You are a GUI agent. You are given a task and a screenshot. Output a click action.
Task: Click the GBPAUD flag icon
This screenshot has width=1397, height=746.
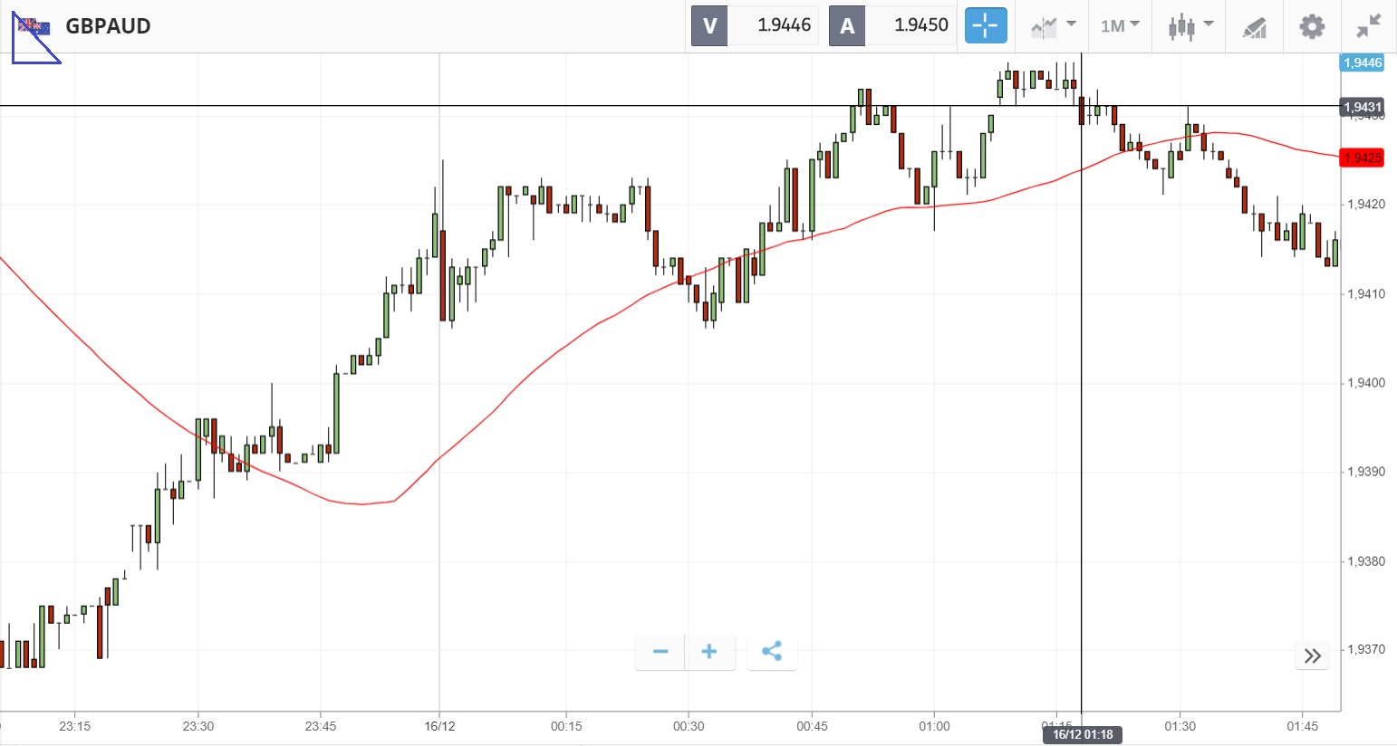[34, 26]
